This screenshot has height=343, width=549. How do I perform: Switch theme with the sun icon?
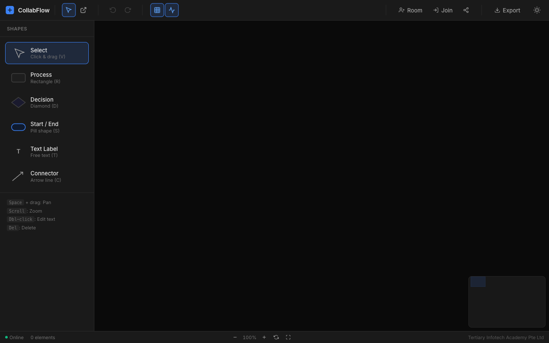tap(537, 10)
